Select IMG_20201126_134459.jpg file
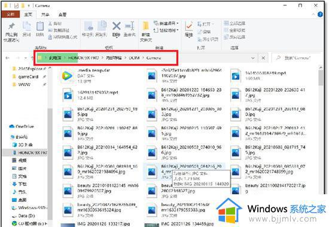Viewport: 329px width, 227px height. pyautogui.click(x=179, y=224)
